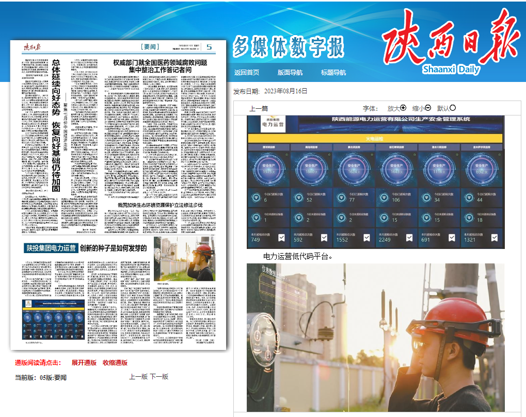Viewport: 526px width, 417px height.
Task: Click the 陕投集团电力运营 blue banner on page
Action: pos(52,248)
